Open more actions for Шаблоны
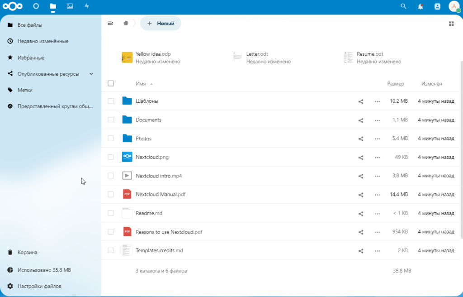The height and width of the screenshot is (297, 463). (x=378, y=101)
